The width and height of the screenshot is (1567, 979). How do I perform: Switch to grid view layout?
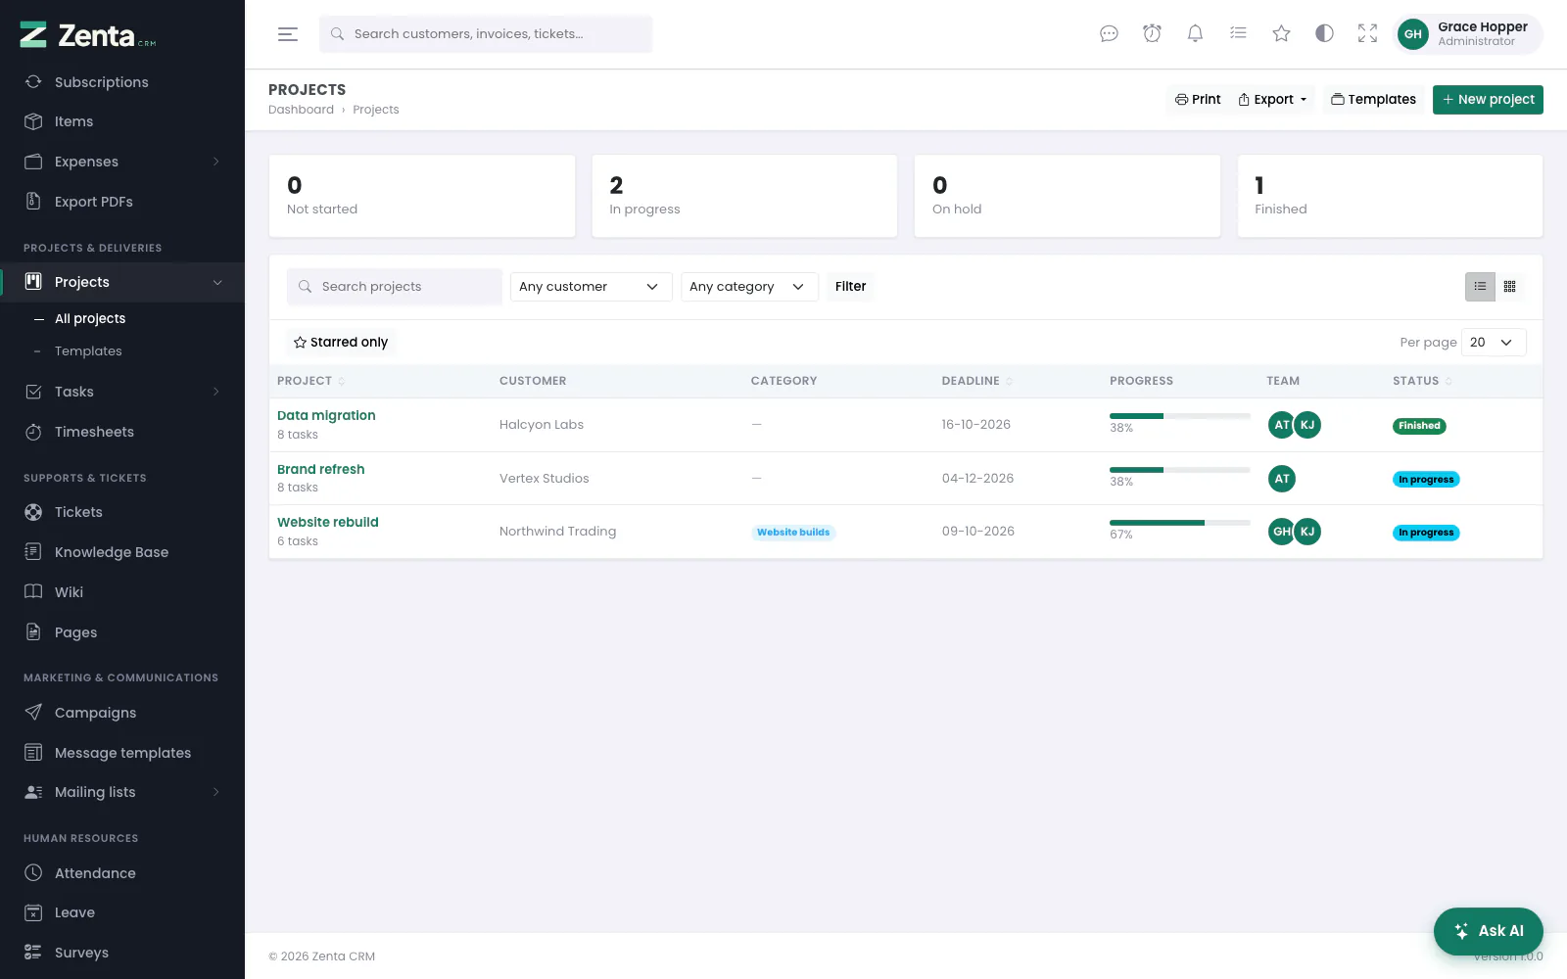click(x=1510, y=287)
